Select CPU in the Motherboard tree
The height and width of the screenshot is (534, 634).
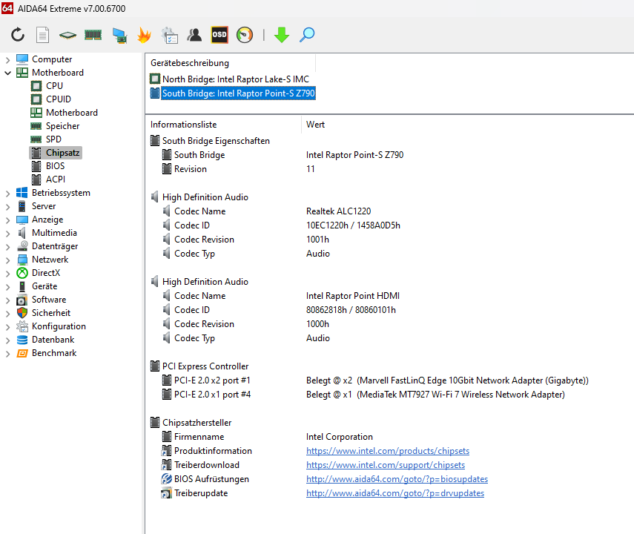pyautogui.click(x=54, y=86)
